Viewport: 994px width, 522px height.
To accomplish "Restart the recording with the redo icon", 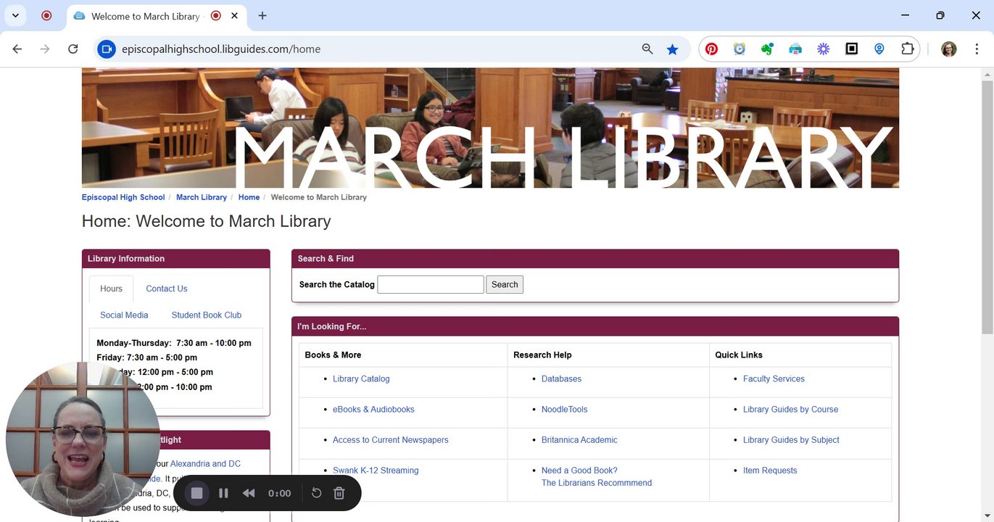I will pos(316,493).
